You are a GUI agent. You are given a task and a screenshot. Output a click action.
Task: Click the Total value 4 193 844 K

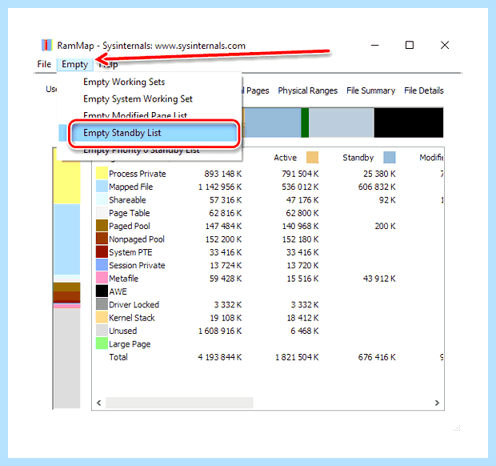point(220,357)
